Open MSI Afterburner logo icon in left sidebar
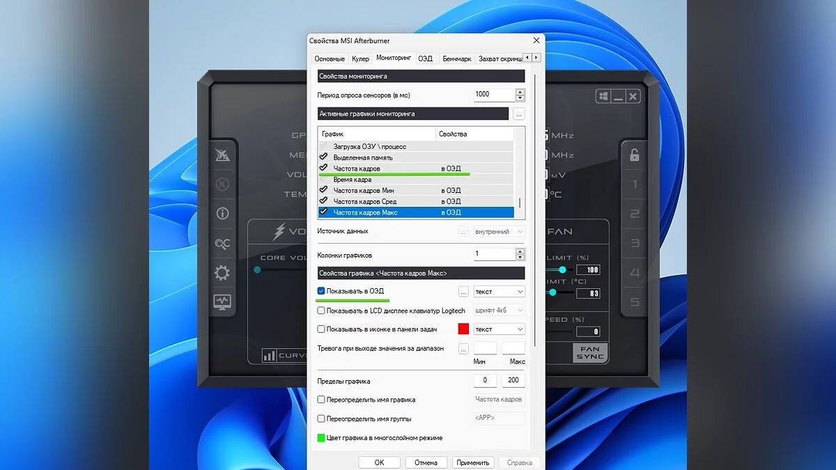 tap(222, 155)
